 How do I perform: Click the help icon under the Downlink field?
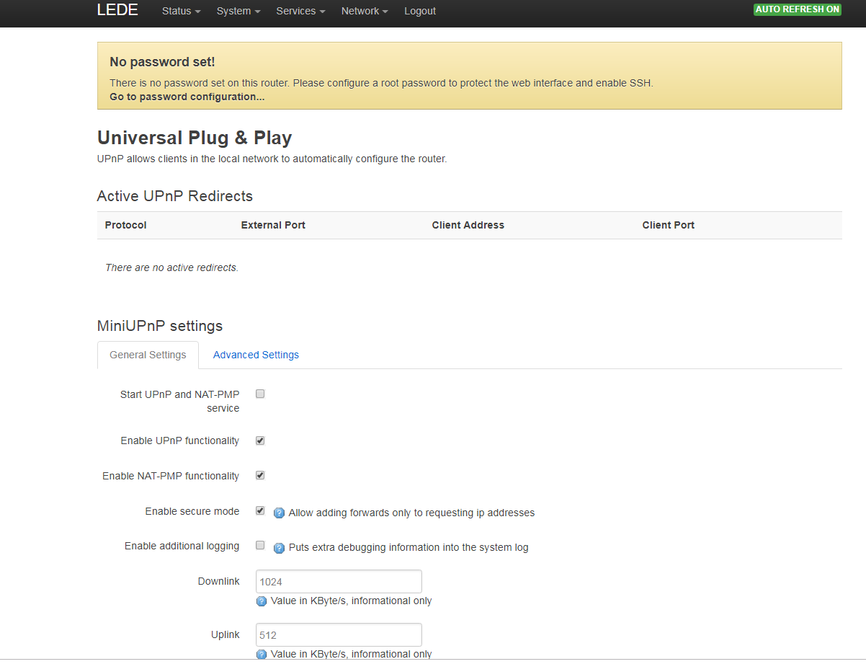(260, 601)
